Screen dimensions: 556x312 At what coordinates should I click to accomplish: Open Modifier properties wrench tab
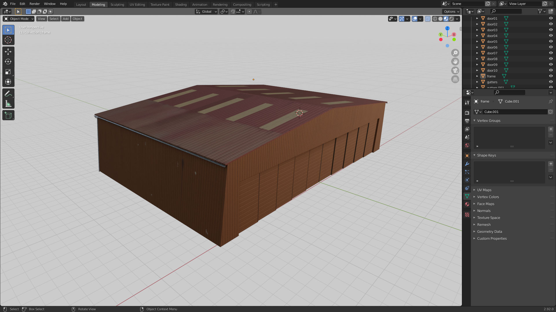pyautogui.click(x=467, y=164)
